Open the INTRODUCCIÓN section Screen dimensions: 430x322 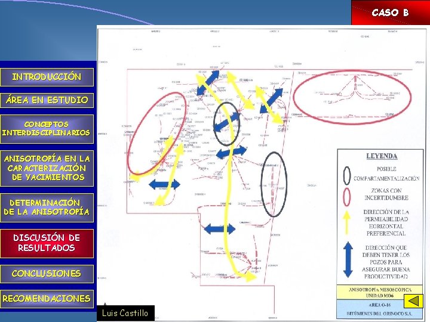coord(47,77)
